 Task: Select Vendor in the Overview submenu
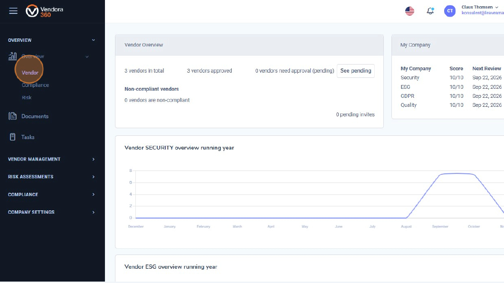[30, 73]
